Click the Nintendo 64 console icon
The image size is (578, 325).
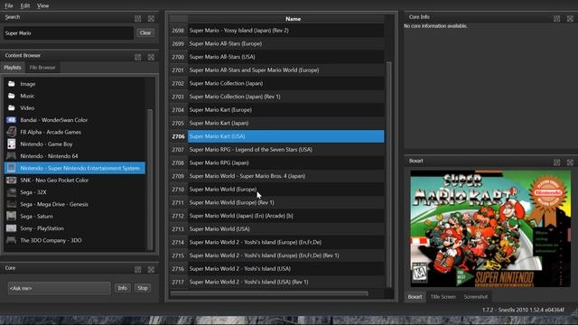tap(12, 156)
